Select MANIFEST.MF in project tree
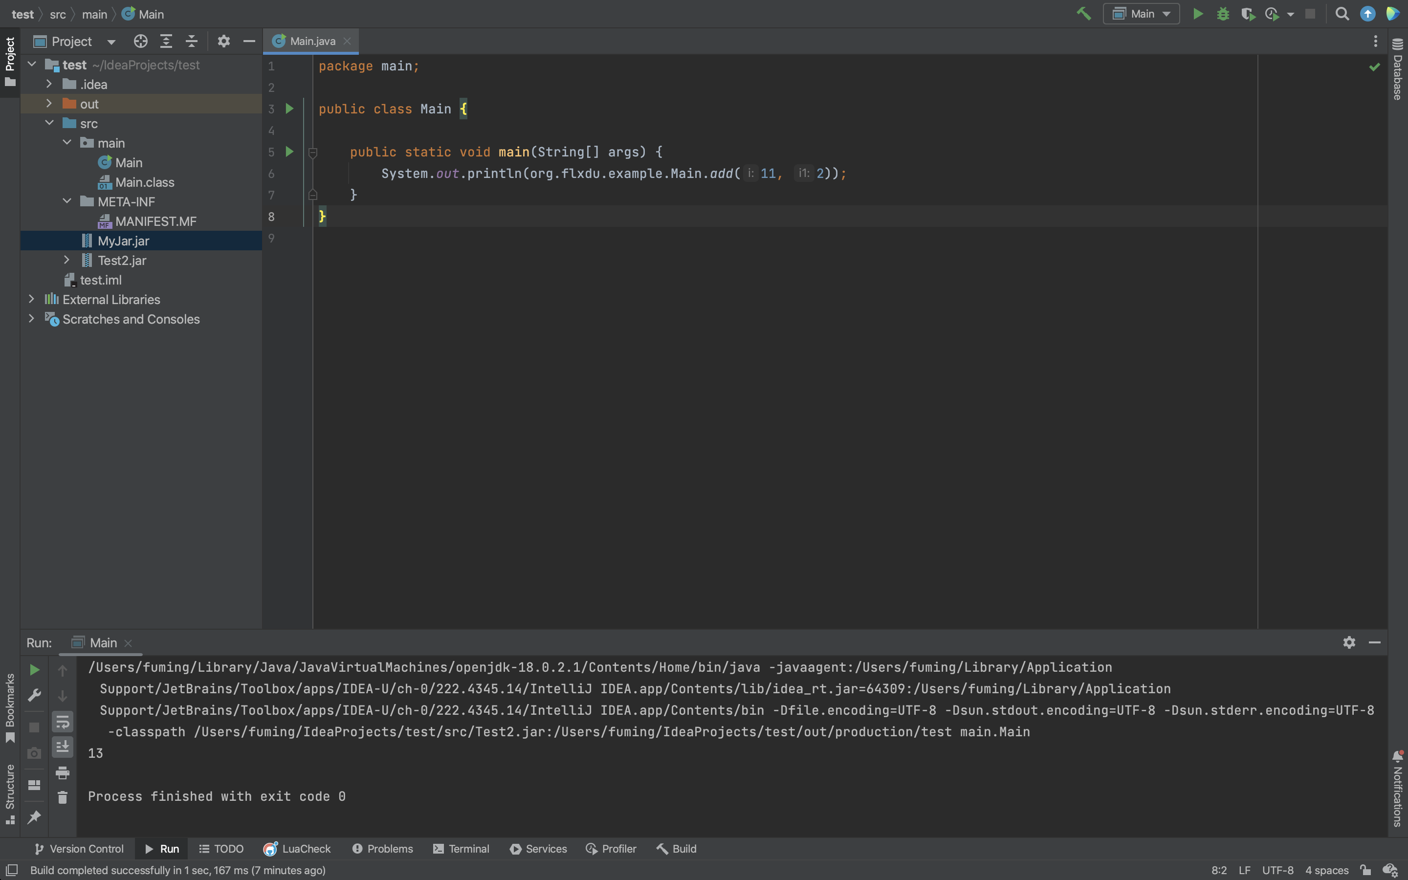 (147, 221)
